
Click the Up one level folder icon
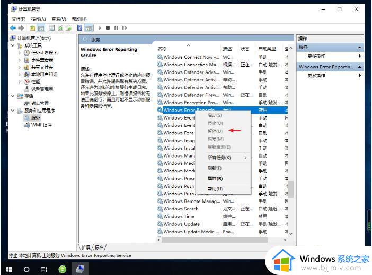click(32, 28)
